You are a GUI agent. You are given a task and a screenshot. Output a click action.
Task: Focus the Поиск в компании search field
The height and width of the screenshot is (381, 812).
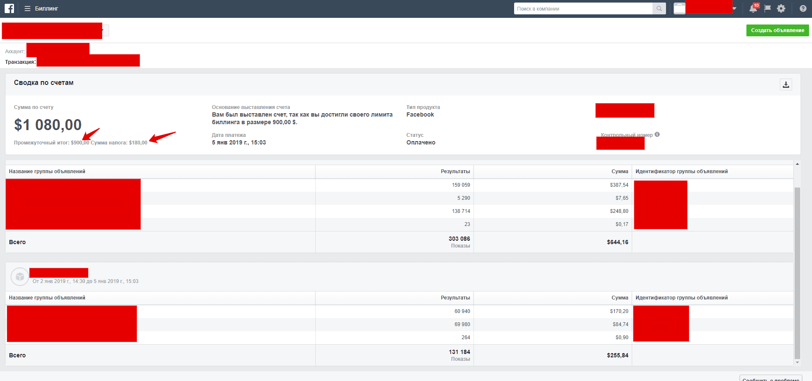pos(583,8)
